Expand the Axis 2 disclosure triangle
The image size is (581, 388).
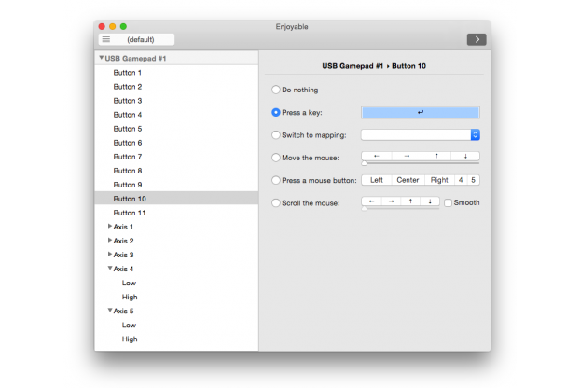pos(110,240)
